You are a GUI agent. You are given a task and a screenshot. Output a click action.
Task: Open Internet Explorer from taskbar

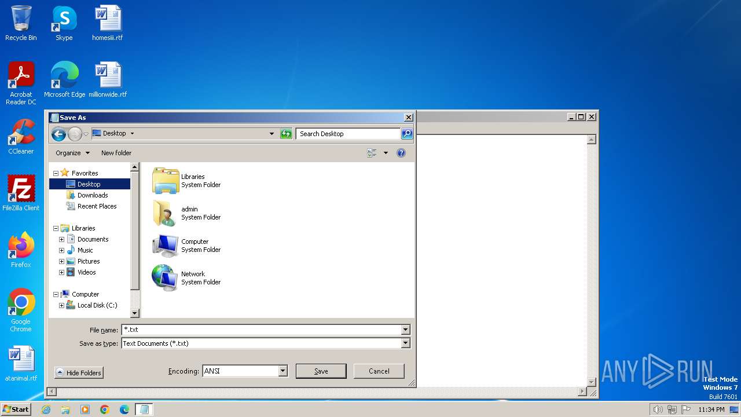46,409
